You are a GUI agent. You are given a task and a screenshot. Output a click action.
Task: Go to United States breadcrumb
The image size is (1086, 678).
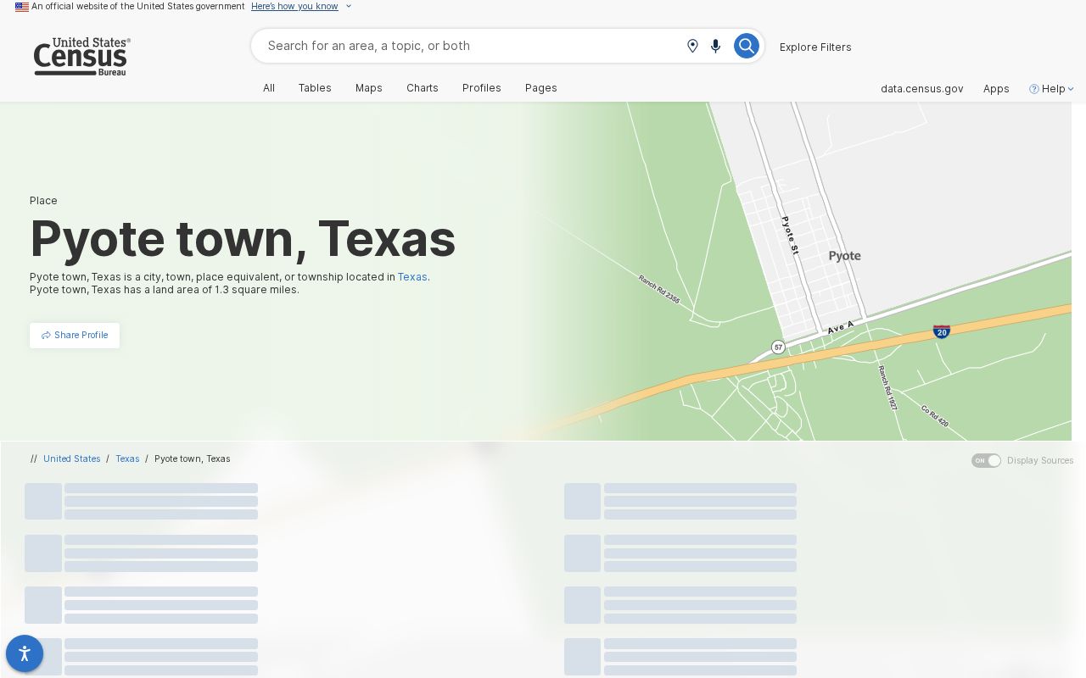click(72, 458)
